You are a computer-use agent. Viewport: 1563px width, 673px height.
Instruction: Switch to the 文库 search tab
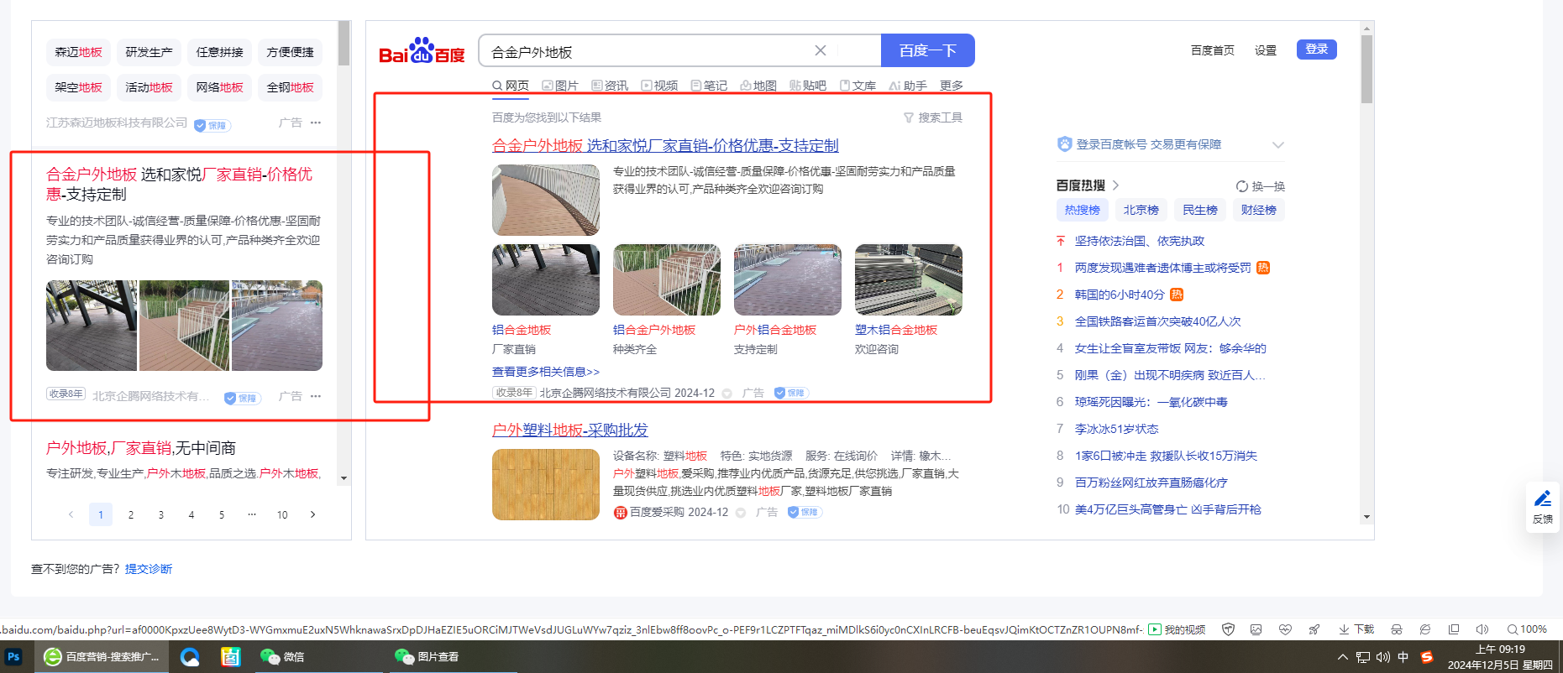[858, 86]
